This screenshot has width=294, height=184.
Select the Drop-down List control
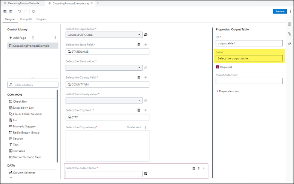21,108
